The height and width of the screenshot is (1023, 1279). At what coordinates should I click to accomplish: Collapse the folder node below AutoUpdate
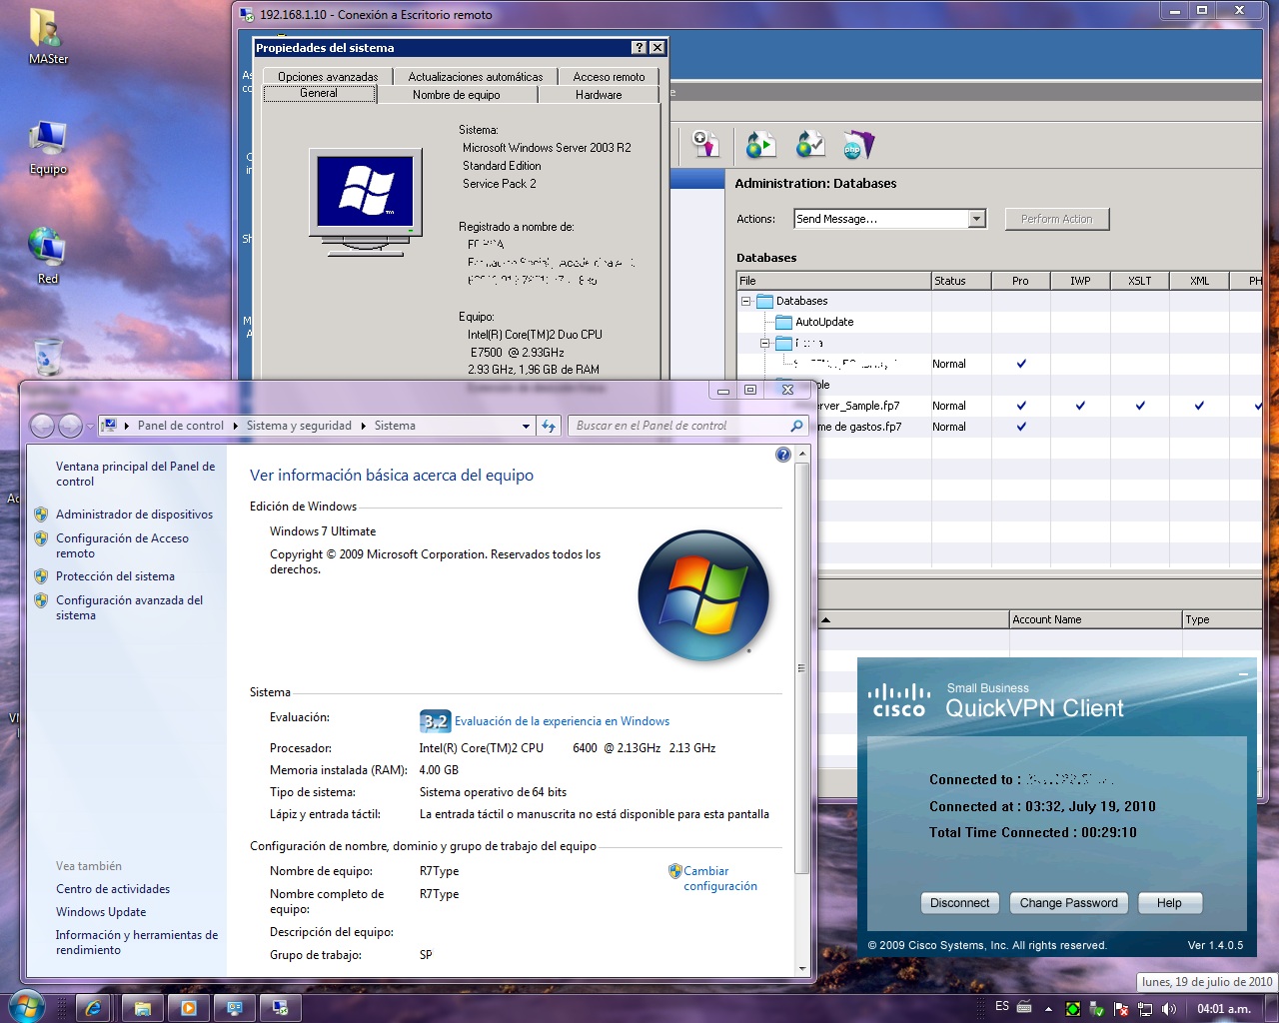coord(765,343)
